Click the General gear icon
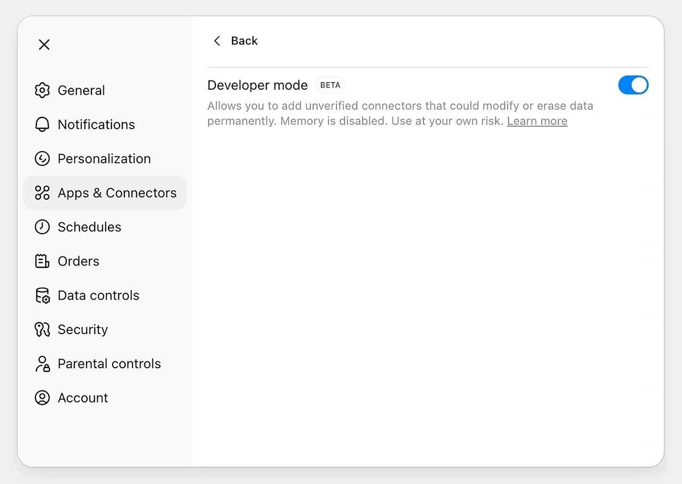The width and height of the screenshot is (682, 484). pyautogui.click(x=42, y=90)
